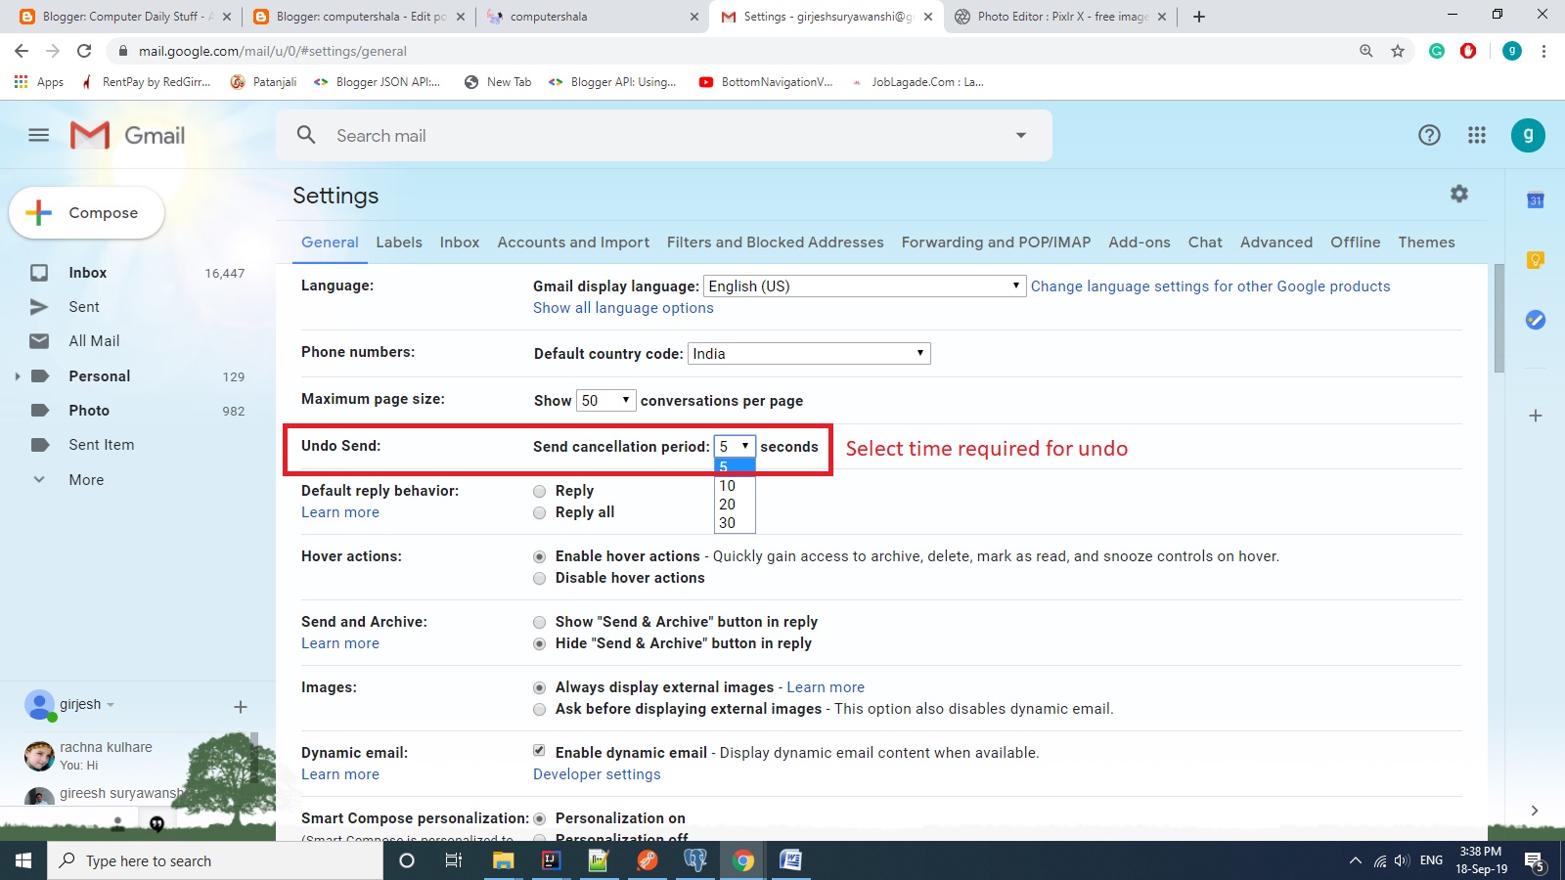Open Gmail support help icon
Image resolution: width=1565 pixels, height=880 pixels.
(x=1429, y=135)
